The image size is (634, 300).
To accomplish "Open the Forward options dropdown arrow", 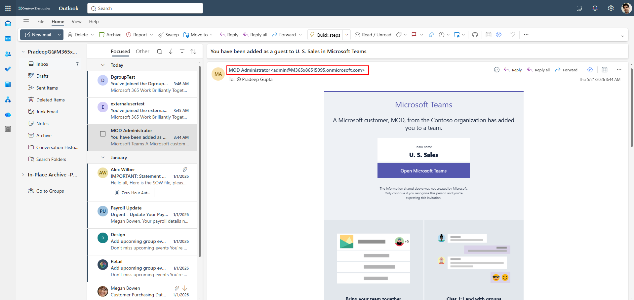I will pos(300,35).
